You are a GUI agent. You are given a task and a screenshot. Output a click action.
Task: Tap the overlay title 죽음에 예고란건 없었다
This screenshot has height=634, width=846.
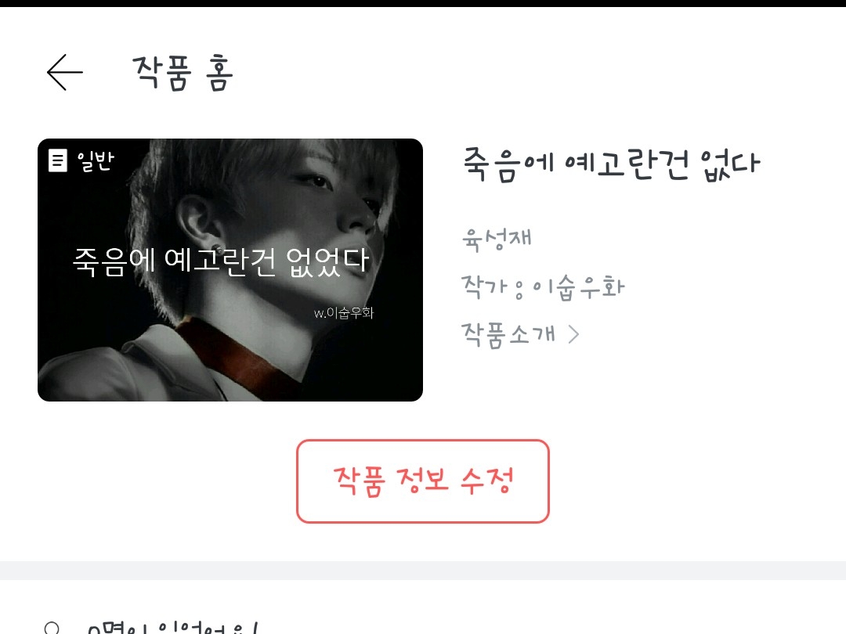(221, 261)
